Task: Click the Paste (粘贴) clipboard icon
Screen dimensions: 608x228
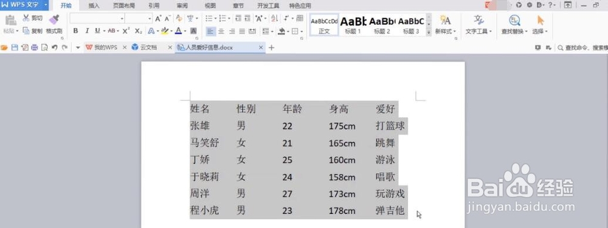Action: tap(10, 20)
